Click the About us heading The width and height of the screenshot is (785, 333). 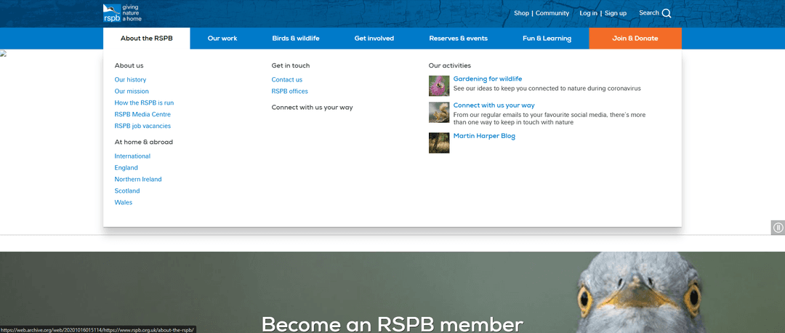click(129, 65)
